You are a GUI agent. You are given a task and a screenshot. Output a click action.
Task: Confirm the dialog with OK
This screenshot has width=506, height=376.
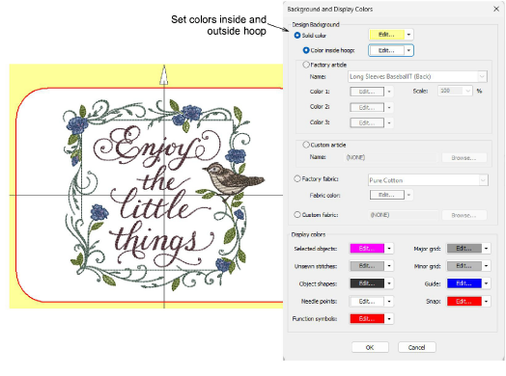tap(370, 347)
